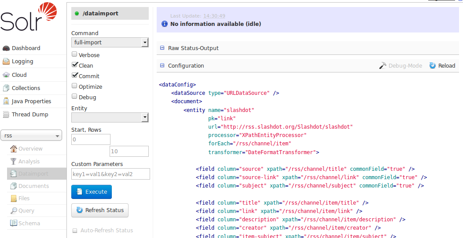Click the Thread Dump icon
The width and height of the screenshot is (463, 238).
[6, 115]
